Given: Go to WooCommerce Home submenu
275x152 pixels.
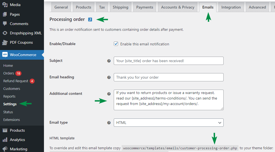Looking at the screenshot, I should coord(8,65).
